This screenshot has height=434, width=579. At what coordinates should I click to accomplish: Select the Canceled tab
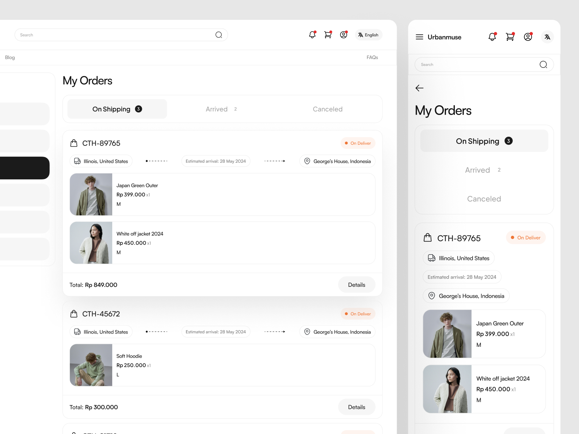click(x=327, y=109)
